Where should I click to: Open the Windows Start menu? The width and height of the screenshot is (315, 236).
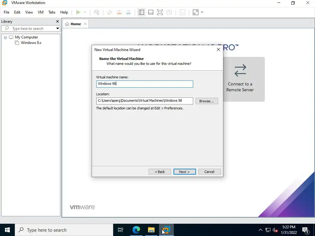coord(7,230)
